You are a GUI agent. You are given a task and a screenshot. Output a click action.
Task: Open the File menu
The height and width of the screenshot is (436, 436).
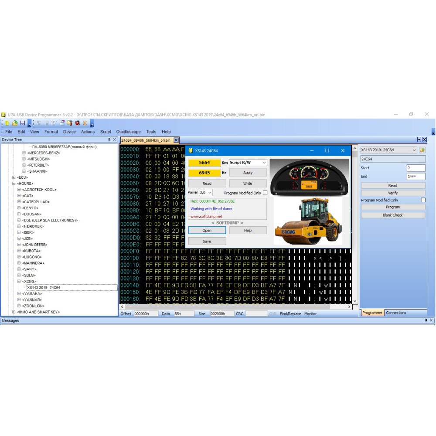pyautogui.click(x=9, y=132)
